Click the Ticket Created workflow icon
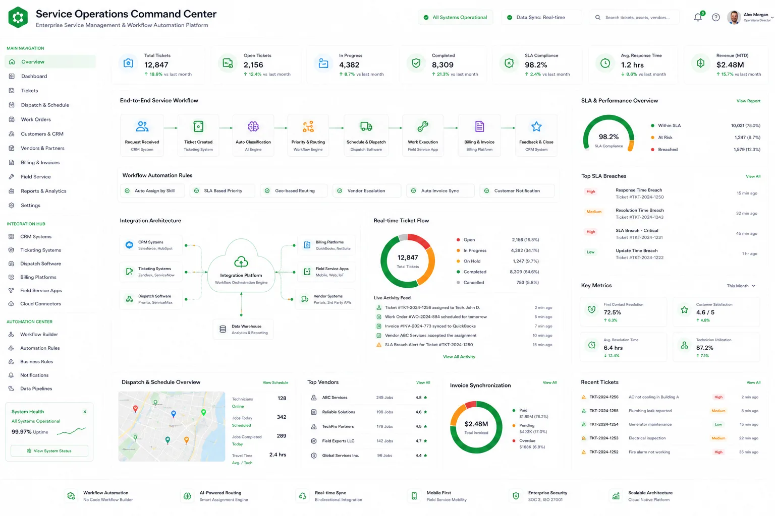This screenshot has height=516, width=775. [198, 126]
